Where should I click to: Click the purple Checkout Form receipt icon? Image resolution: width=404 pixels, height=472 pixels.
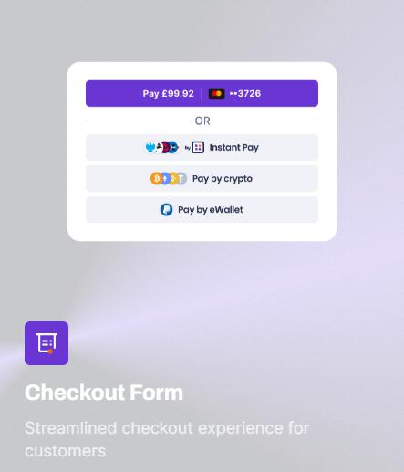click(x=47, y=343)
